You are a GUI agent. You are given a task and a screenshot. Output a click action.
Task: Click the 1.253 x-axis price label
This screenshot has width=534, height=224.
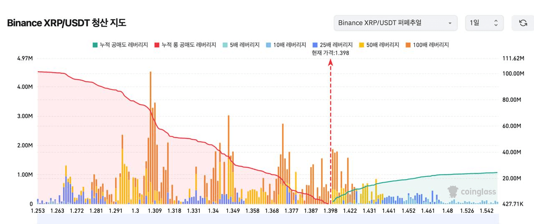[x=38, y=211]
